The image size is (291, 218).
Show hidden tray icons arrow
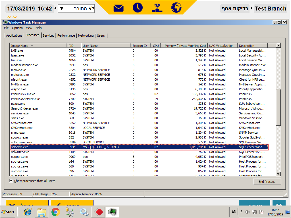tap(241, 212)
